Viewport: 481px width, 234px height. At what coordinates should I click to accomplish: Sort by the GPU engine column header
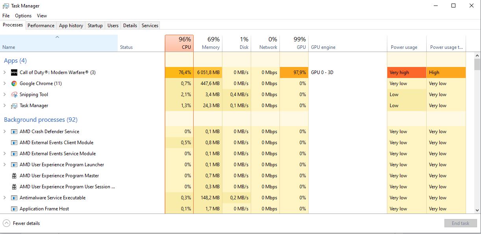pyautogui.click(x=348, y=43)
